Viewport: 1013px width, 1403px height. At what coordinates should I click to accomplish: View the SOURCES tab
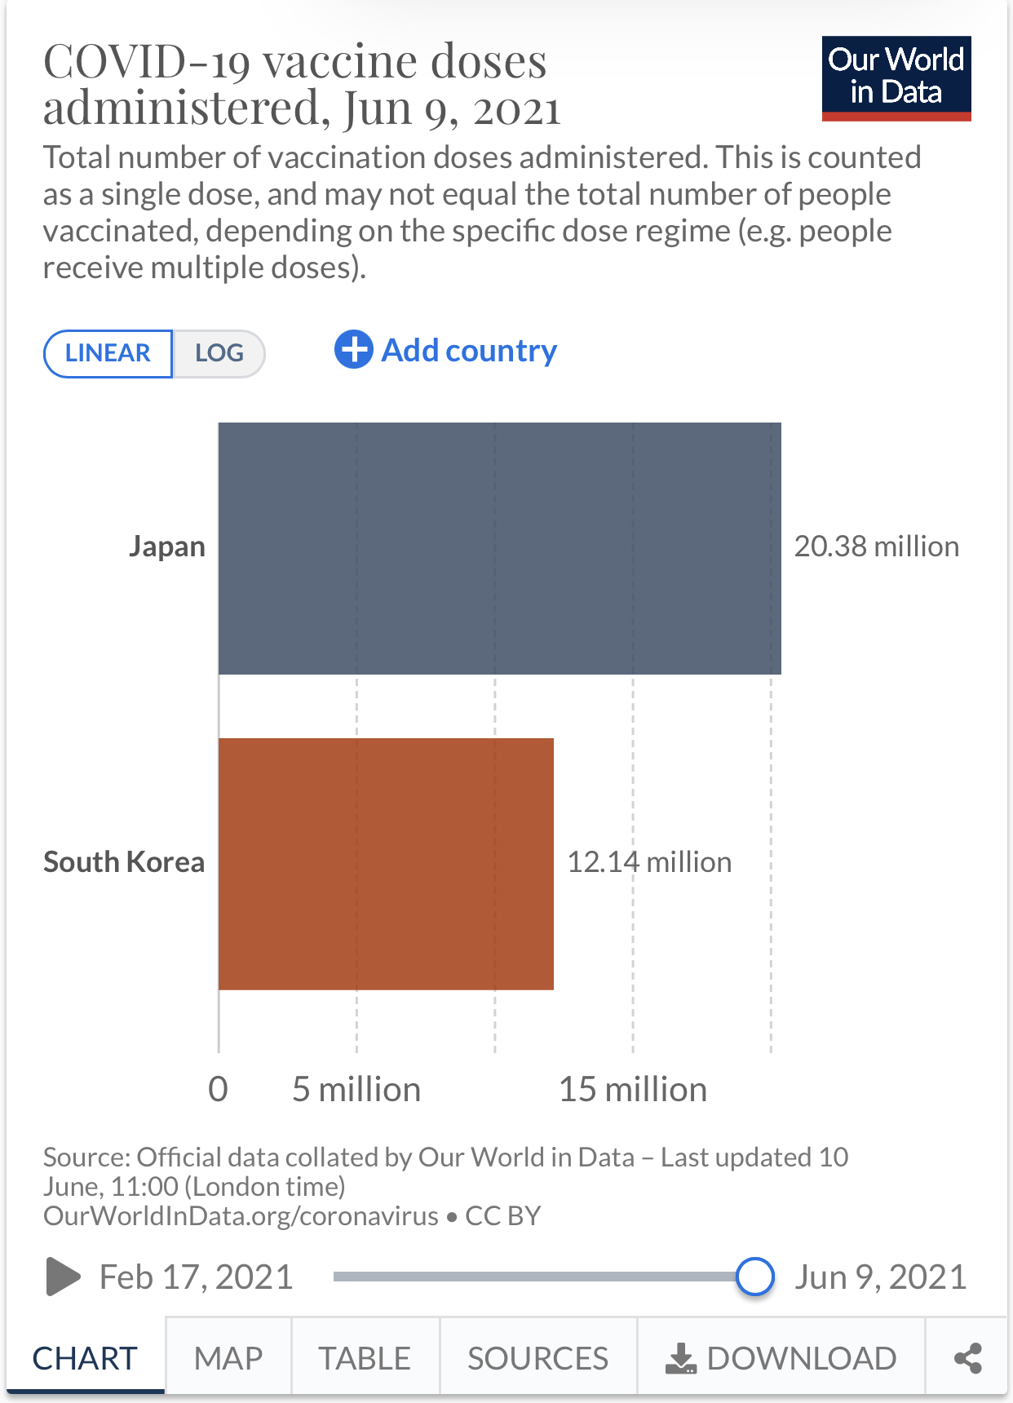click(537, 1358)
